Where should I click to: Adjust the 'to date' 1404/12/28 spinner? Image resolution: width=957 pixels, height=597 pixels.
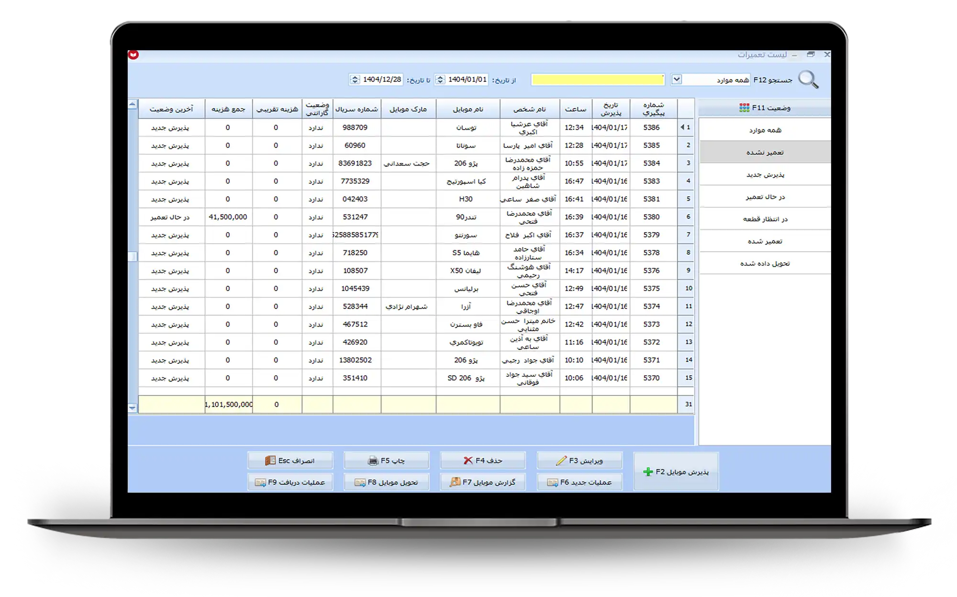pos(355,79)
